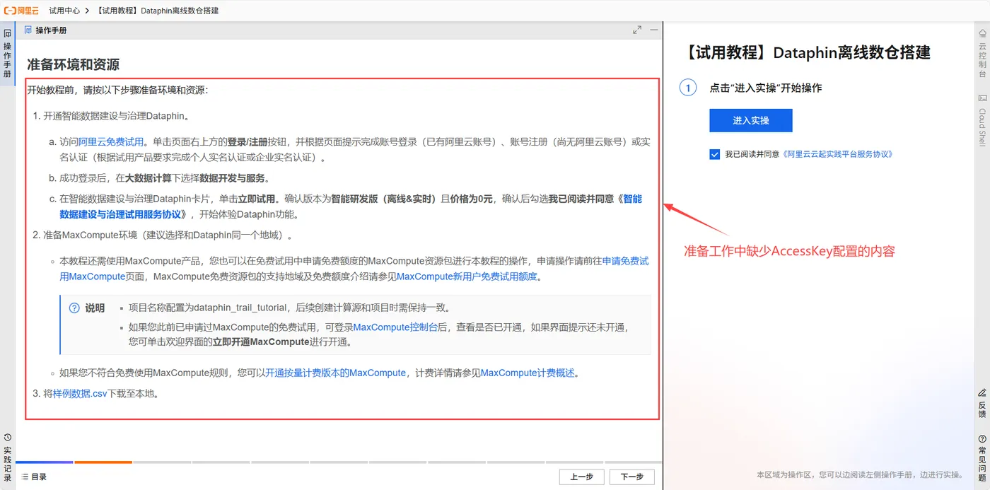Open 反馈 feedback in right sidebar
The image size is (990, 490).
click(x=982, y=403)
